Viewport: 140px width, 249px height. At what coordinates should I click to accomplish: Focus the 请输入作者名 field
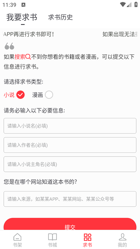70,145
